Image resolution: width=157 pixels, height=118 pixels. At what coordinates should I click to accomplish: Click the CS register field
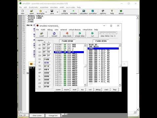pos(47,59)
